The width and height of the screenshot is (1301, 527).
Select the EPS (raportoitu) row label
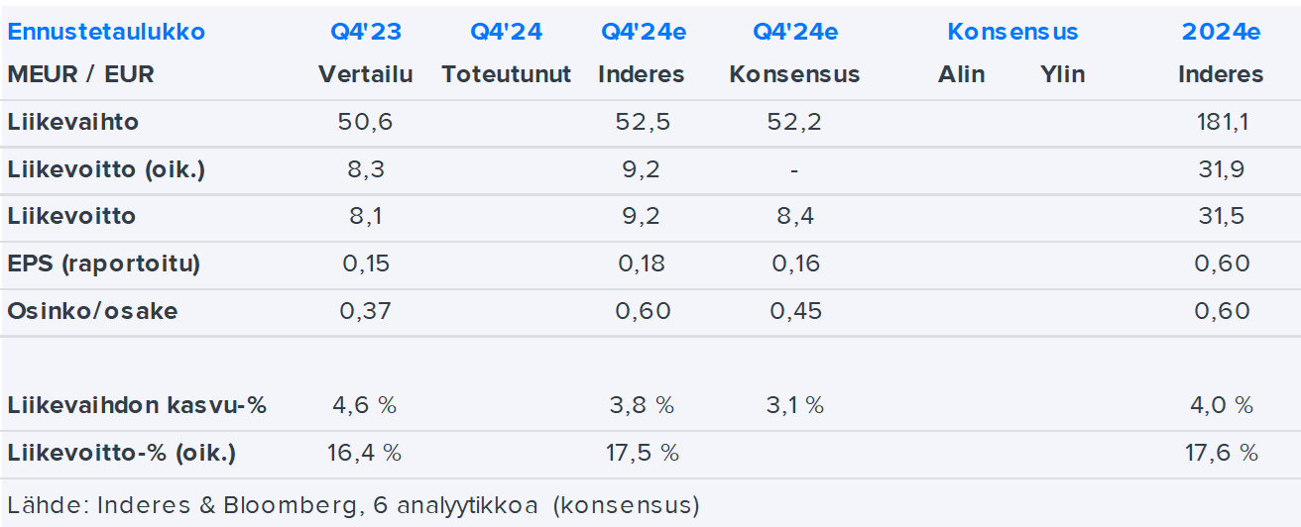click(104, 263)
